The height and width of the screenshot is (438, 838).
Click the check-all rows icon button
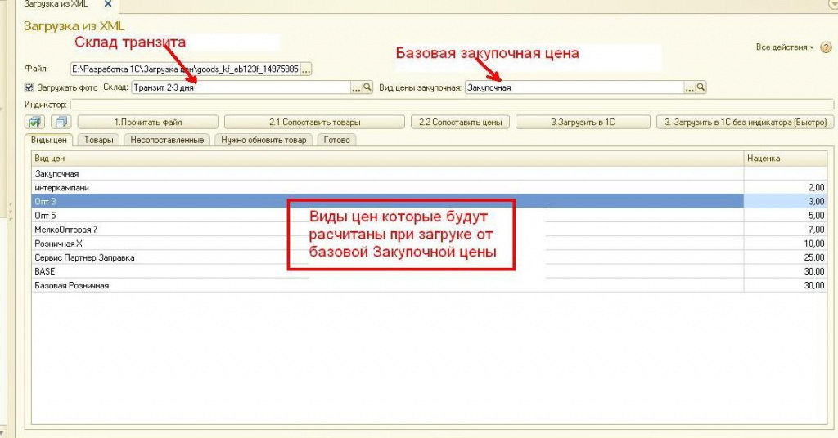pyautogui.click(x=34, y=123)
